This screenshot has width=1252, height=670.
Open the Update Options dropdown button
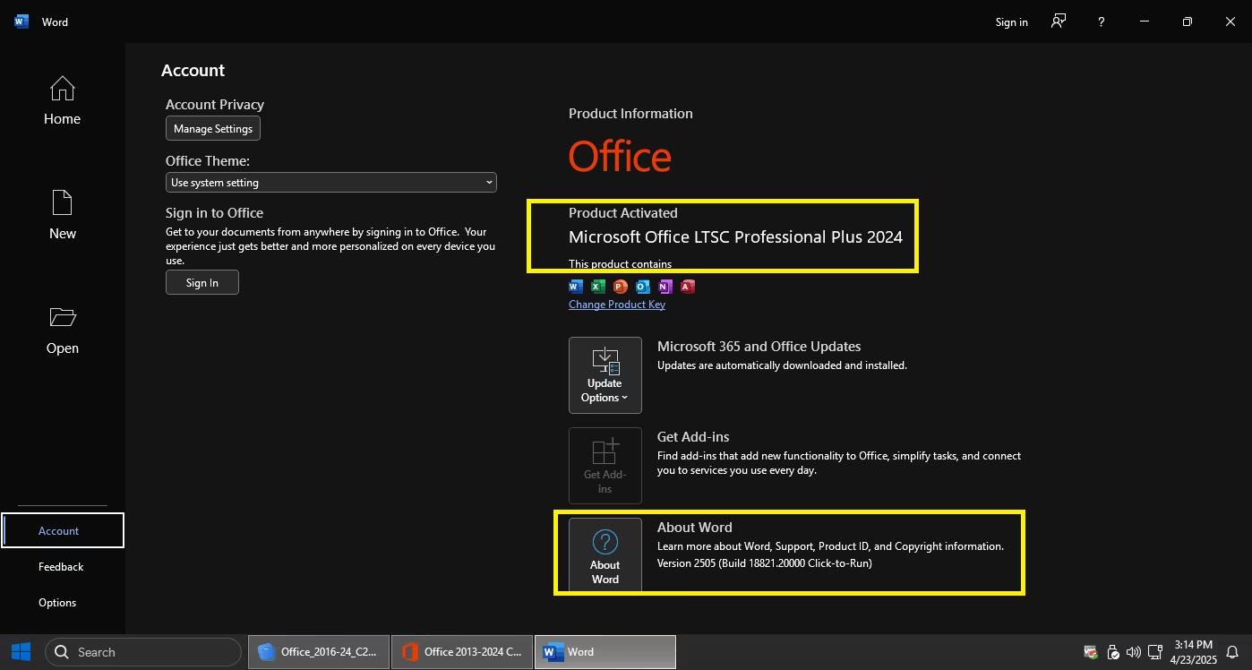[605, 375]
